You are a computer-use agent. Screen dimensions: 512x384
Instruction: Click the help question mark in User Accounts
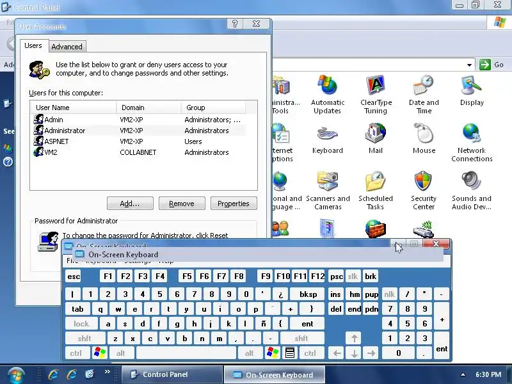[234, 24]
